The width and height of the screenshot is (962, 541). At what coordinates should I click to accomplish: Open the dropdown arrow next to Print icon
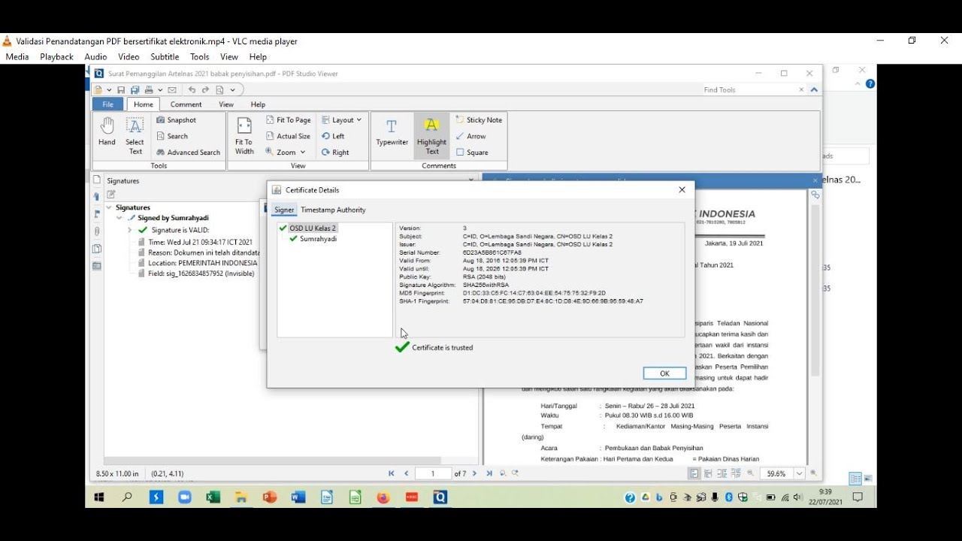pos(160,90)
